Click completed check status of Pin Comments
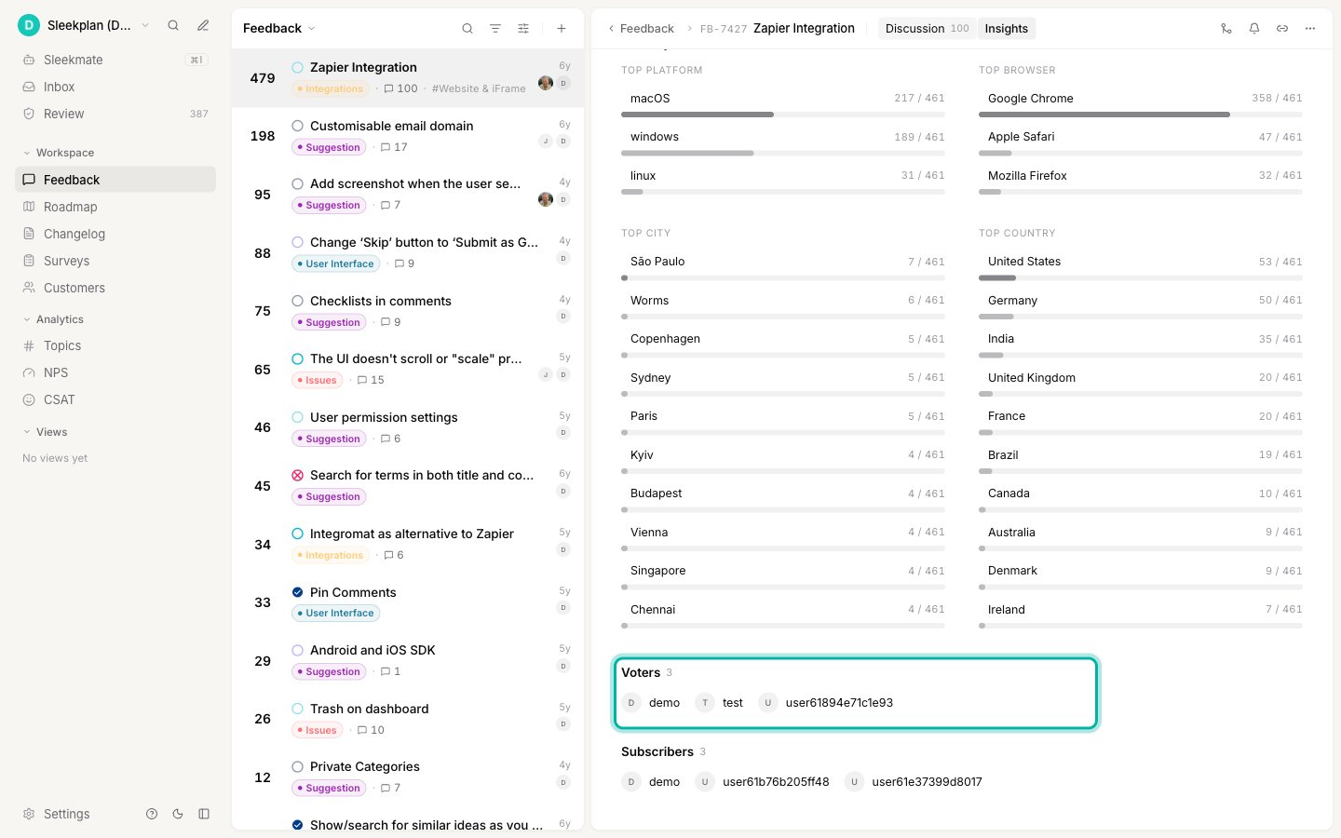This screenshot has width=1341, height=838. click(298, 592)
